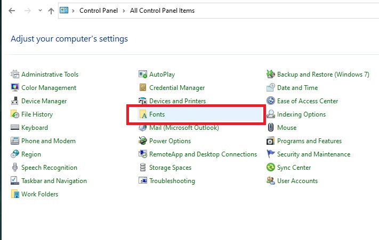
Task: Launch Device Manager link
Action: tap(44, 101)
